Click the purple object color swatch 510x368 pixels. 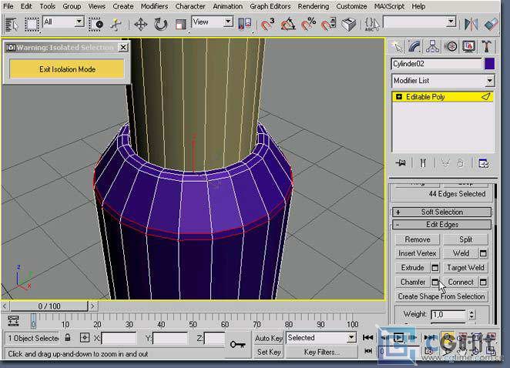[489, 64]
